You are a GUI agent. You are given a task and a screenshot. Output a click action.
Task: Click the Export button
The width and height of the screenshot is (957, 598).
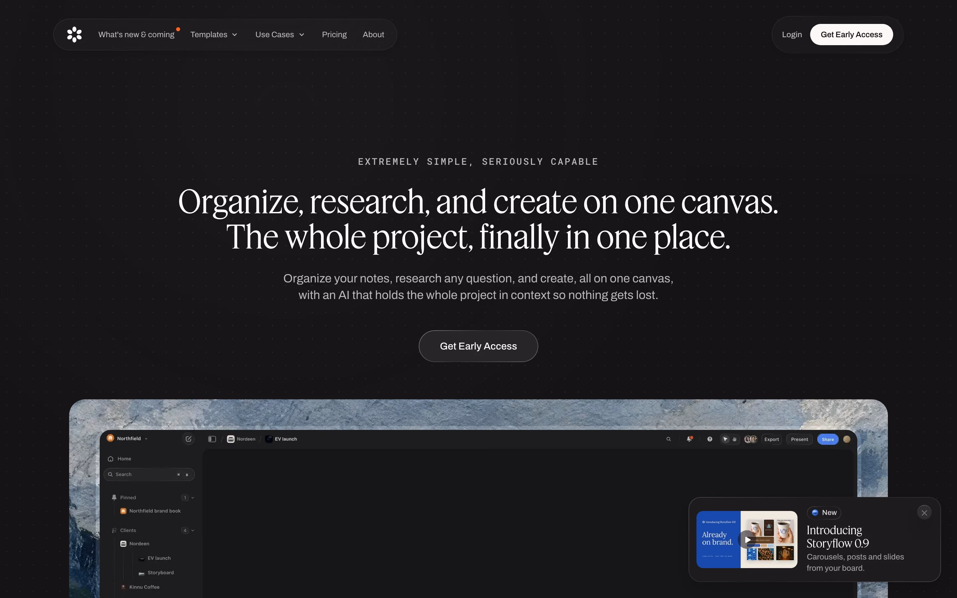[771, 439]
